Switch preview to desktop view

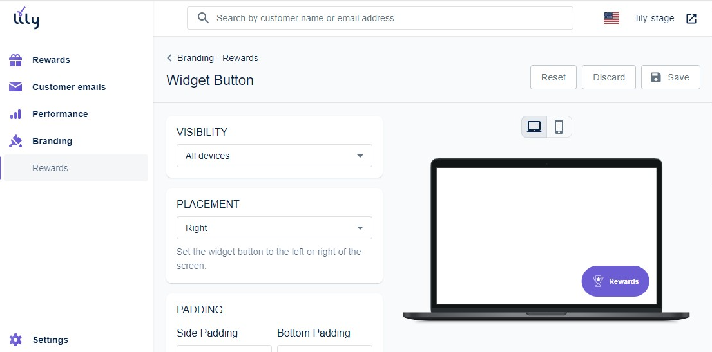pyautogui.click(x=534, y=127)
